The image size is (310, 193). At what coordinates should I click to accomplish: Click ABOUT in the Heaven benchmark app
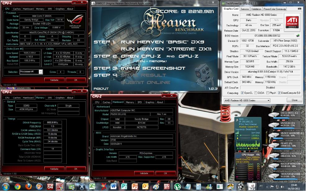(x=101, y=89)
